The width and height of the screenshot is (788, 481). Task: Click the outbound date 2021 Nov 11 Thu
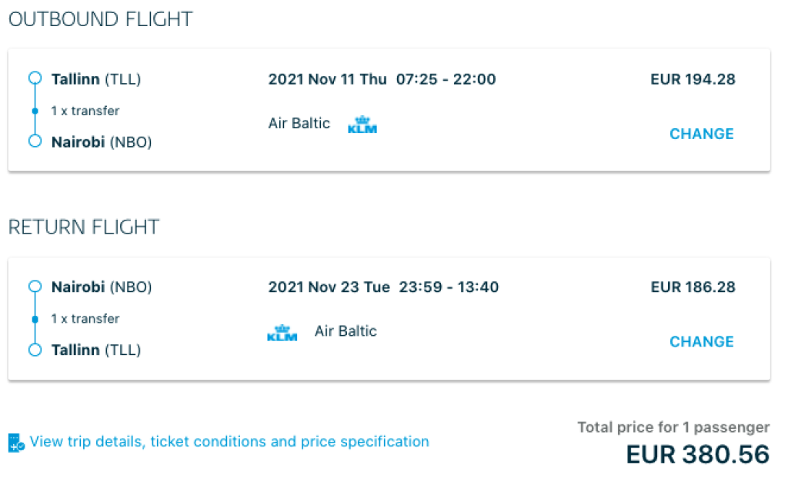328,79
